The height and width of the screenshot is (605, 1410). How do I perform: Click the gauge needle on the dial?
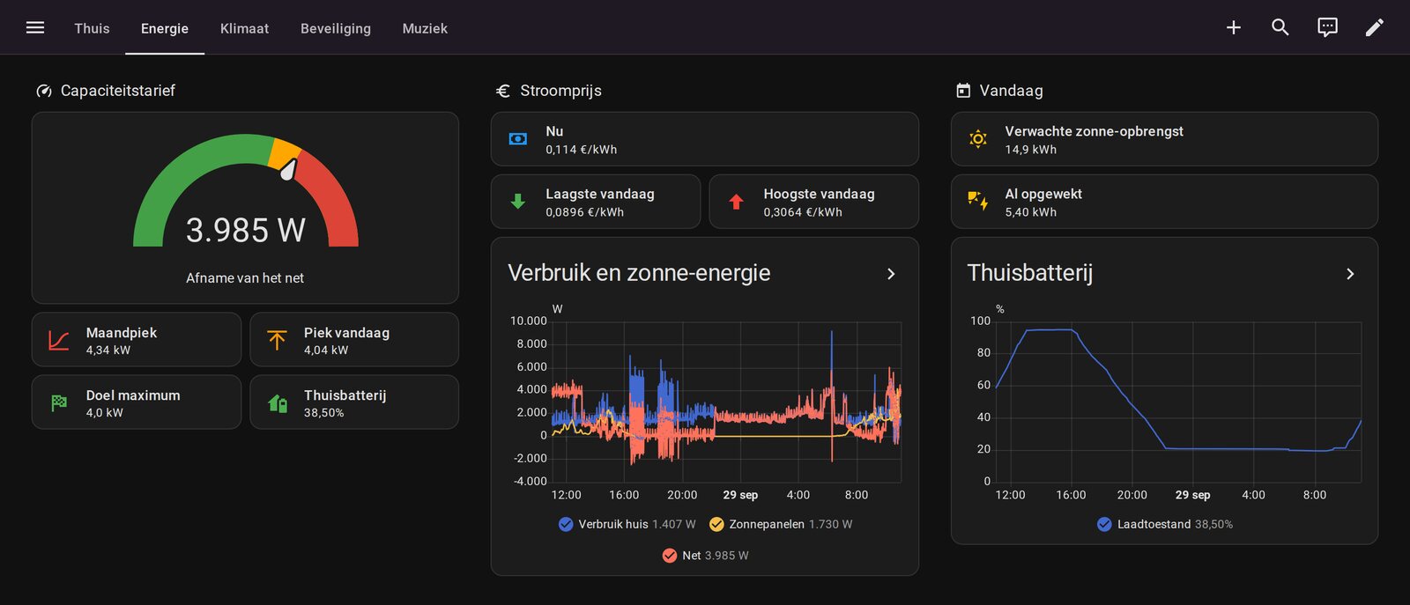pyautogui.click(x=288, y=168)
